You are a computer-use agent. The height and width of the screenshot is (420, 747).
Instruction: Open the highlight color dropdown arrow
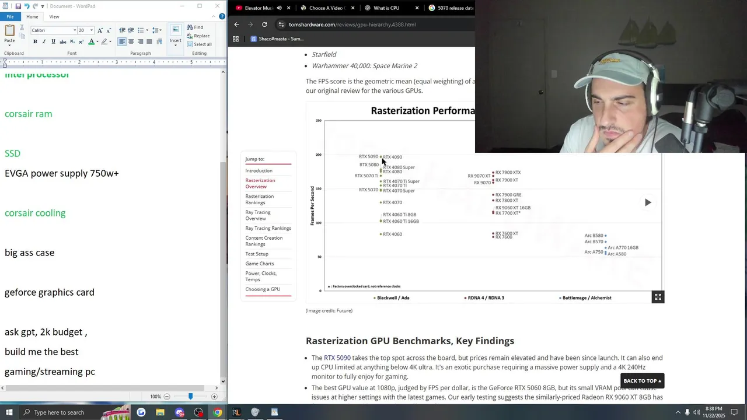[x=111, y=41]
